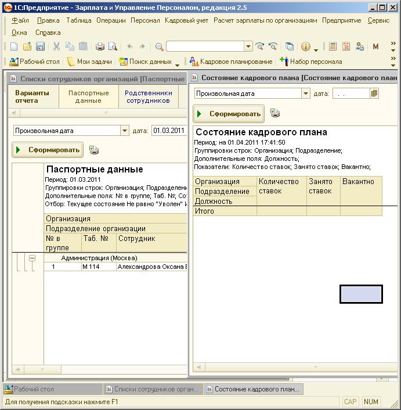Open the calendar icon

pos(346,47)
